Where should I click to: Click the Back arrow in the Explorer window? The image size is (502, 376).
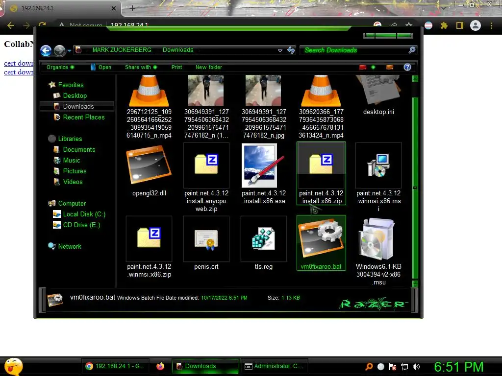tap(46, 50)
